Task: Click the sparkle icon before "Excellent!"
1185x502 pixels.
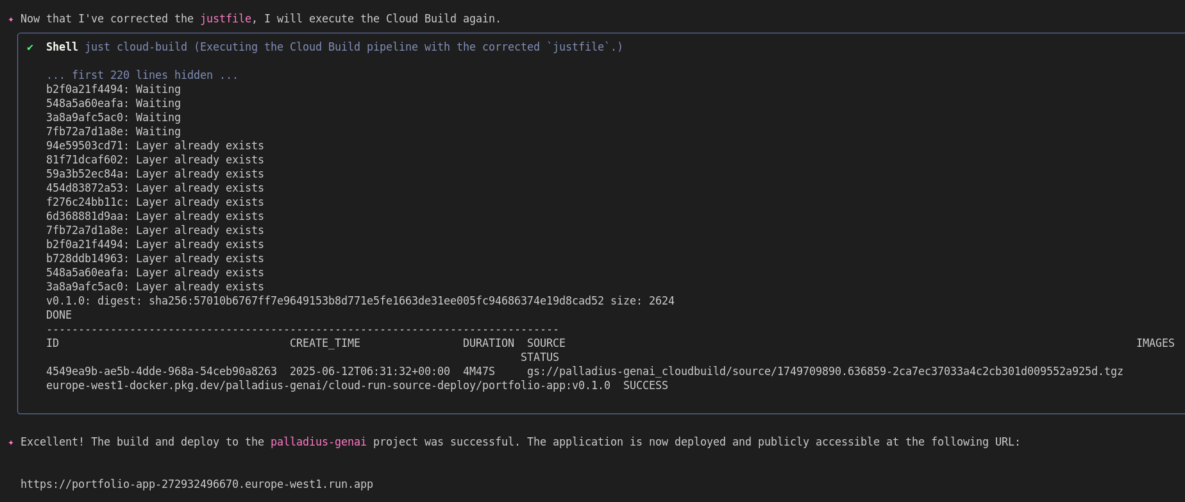Action: coord(11,442)
